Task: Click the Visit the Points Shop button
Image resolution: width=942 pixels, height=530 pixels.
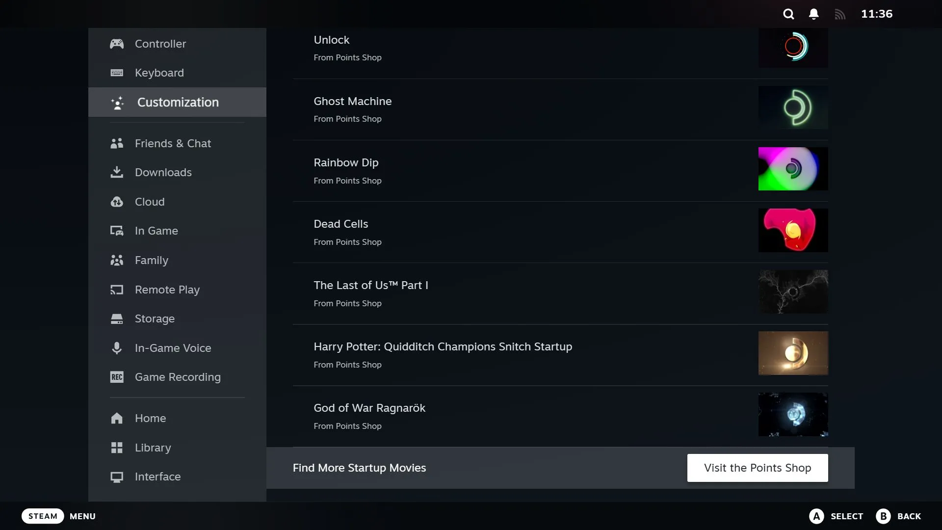Action: (757, 467)
